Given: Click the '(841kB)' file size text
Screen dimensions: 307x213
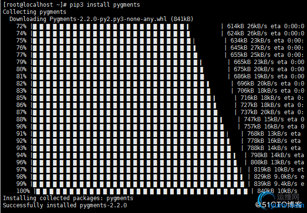Looking at the screenshot, I should click(x=182, y=19).
